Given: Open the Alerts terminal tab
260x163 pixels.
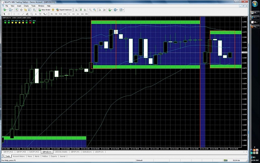Looking at the screenshot, I should click(37, 156).
